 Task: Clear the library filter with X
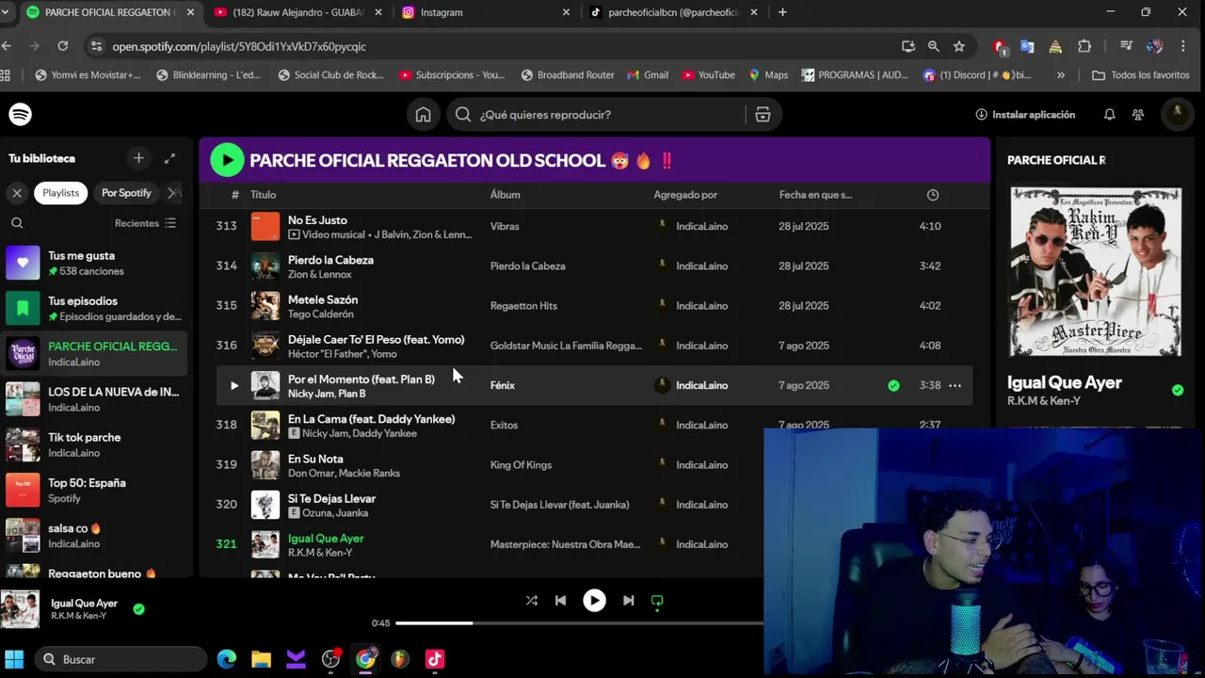tap(17, 193)
